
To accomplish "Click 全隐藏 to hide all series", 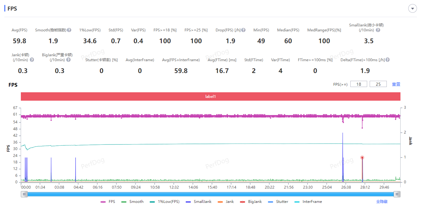I will [x=382, y=202].
